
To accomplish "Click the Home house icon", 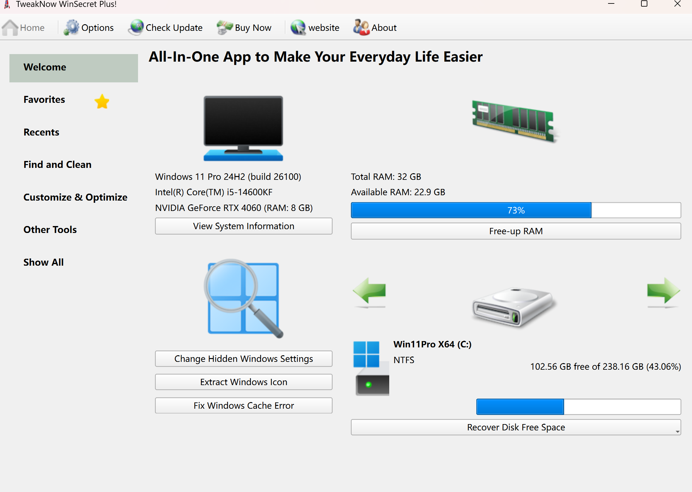I will coord(10,28).
